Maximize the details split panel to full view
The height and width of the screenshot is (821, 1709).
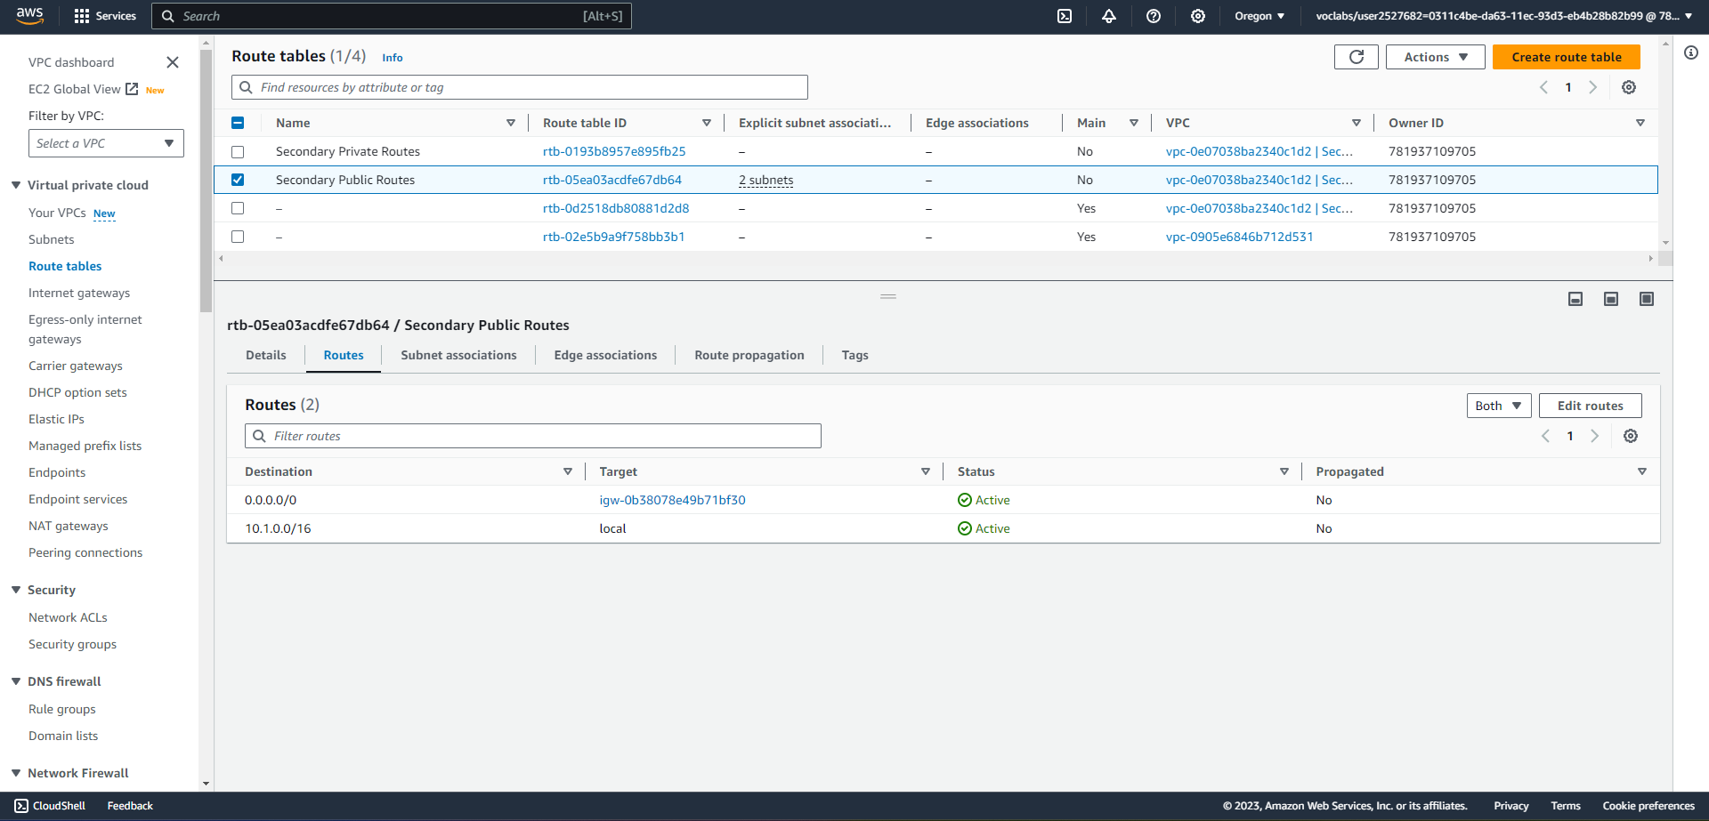coord(1646,299)
